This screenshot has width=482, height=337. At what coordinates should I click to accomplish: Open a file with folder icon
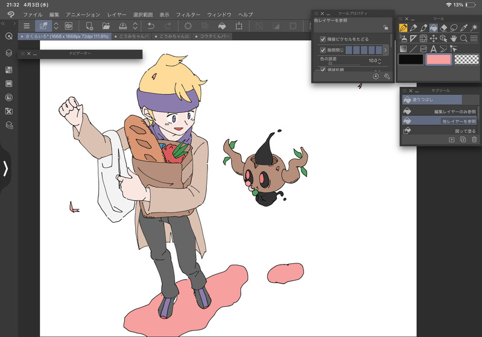(106, 26)
